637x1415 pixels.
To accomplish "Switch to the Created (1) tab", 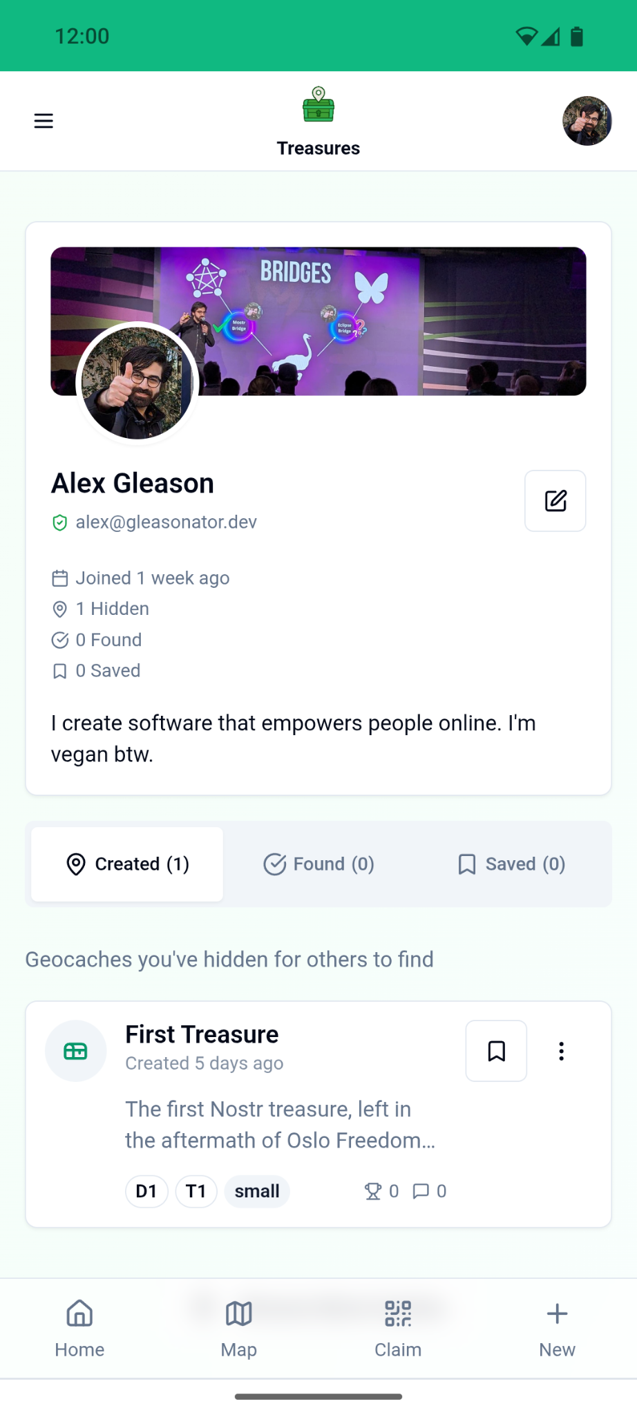I will point(127,864).
